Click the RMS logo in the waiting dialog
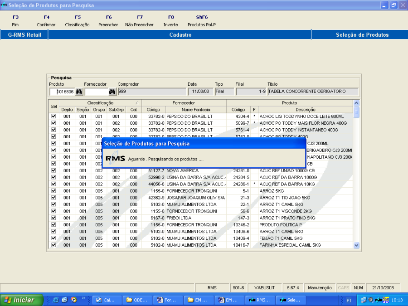408x306 pixels. [115, 159]
